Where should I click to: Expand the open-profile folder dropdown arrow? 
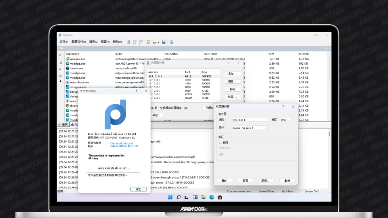tap(158, 42)
